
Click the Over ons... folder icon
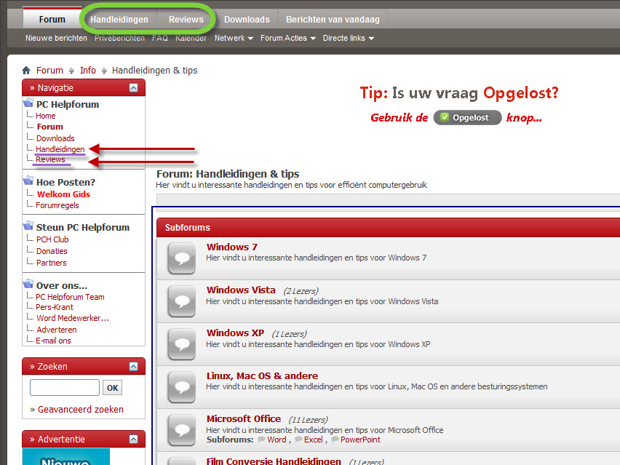[x=28, y=284]
